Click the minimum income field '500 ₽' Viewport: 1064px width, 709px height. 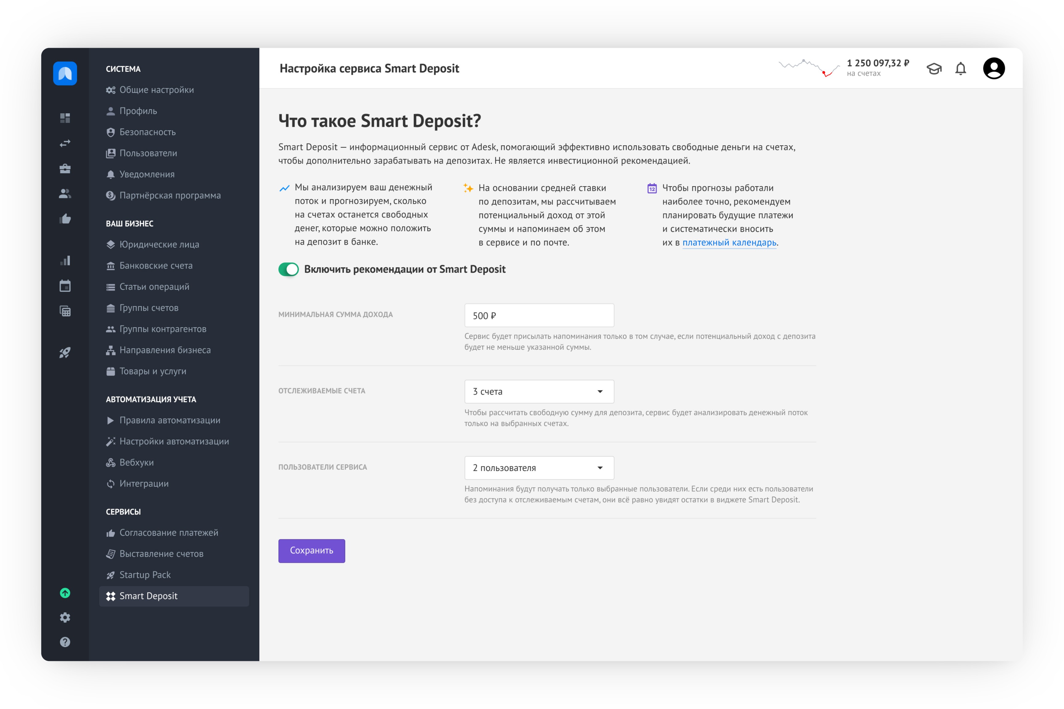539,316
